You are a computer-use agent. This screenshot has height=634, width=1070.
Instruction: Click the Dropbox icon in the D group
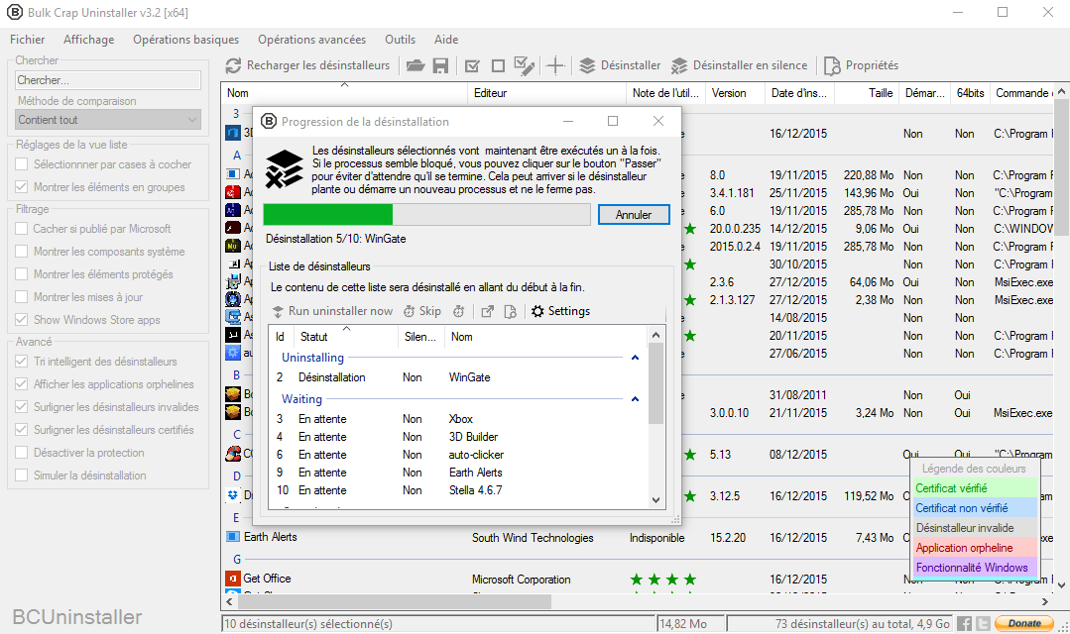[233, 495]
